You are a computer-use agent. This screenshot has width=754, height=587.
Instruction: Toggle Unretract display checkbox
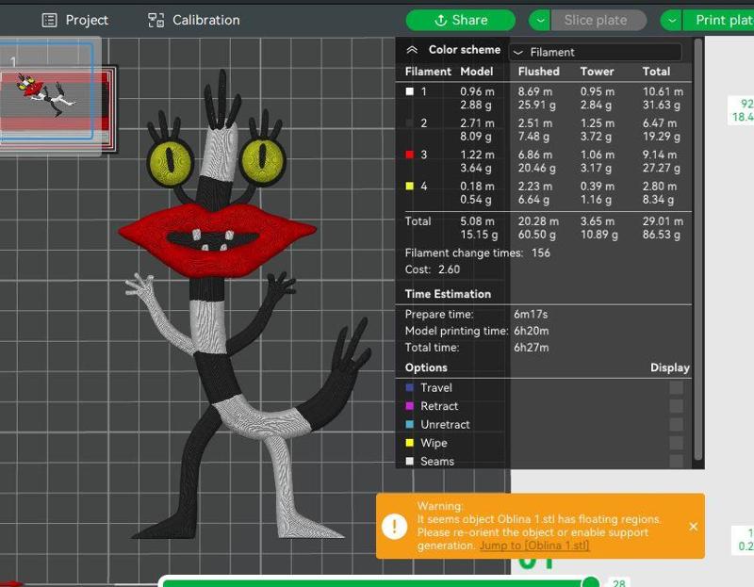click(676, 424)
